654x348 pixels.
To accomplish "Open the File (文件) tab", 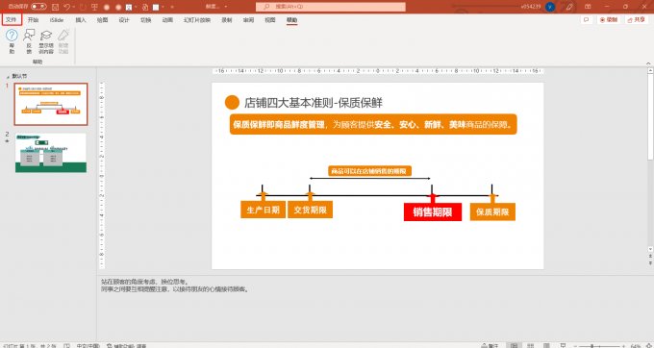I will pyautogui.click(x=12, y=19).
